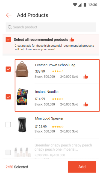Image resolution: width=103 pixels, height=177 pixels.
Task: Tap the battery status icon
Action: click(x=85, y=5)
